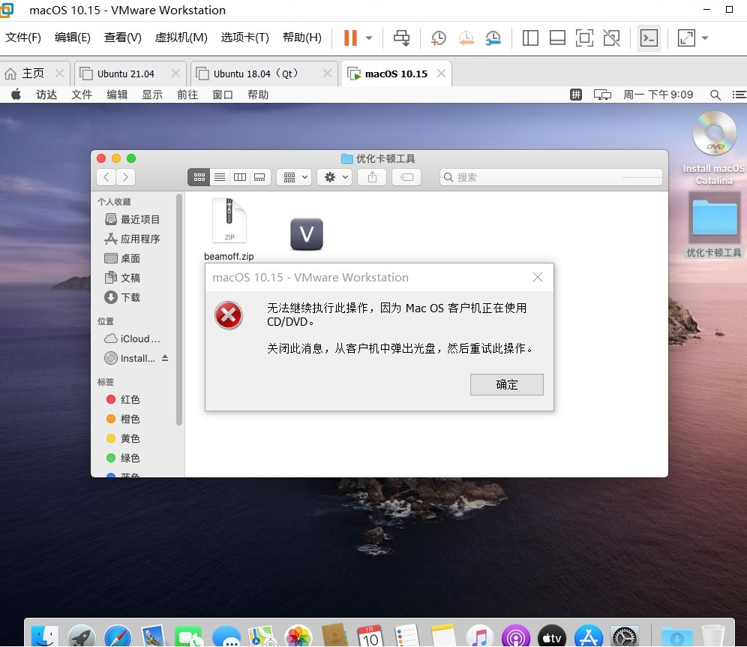The height and width of the screenshot is (647, 747).
Task: Select the 黄色 tag in sidebar
Action: (123, 438)
